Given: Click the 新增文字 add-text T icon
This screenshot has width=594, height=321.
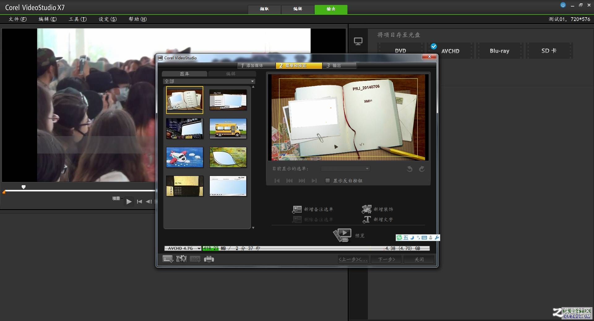Looking at the screenshot, I should point(367,220).
